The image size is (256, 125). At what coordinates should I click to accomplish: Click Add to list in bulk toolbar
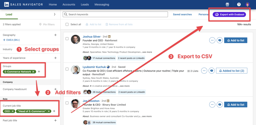click(93, 24)
